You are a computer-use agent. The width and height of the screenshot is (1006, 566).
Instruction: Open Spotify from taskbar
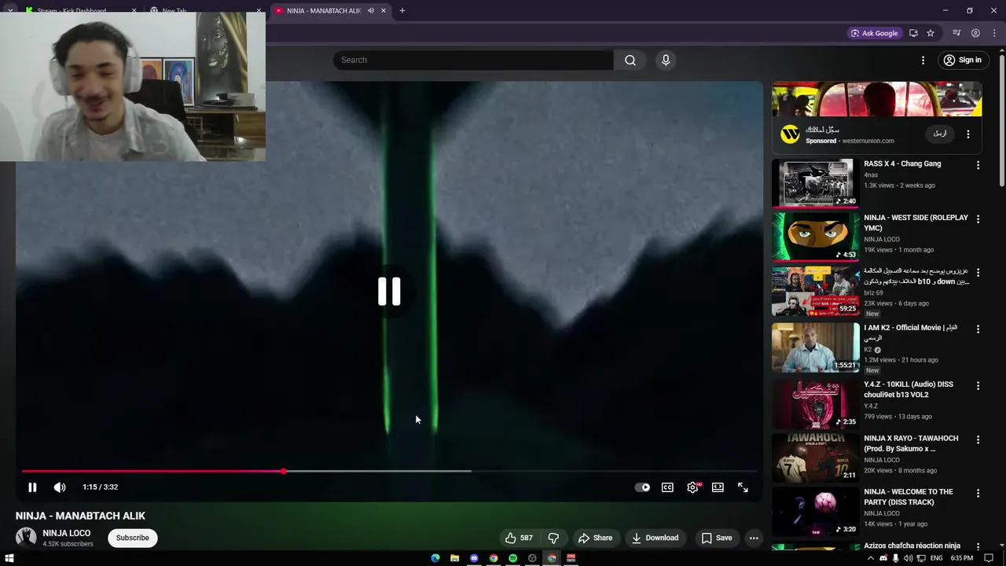tap(512, 558)
